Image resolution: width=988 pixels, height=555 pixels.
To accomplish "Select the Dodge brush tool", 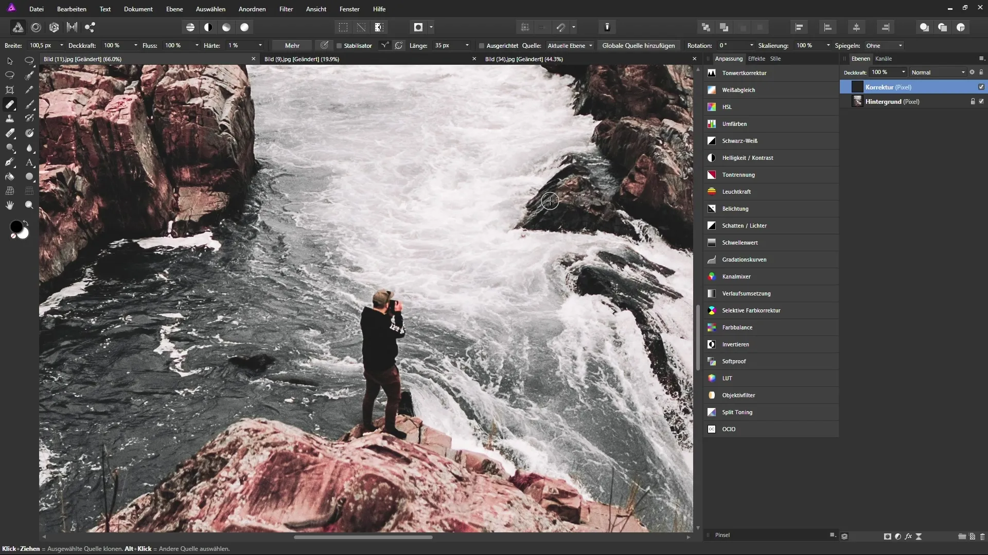I will (10, 147).
